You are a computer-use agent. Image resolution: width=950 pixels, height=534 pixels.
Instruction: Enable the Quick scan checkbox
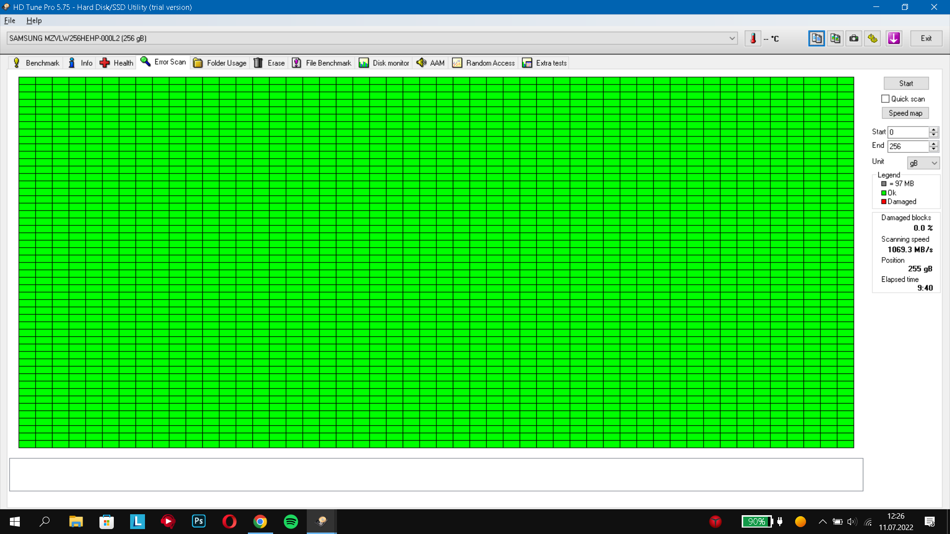(885, 99)
